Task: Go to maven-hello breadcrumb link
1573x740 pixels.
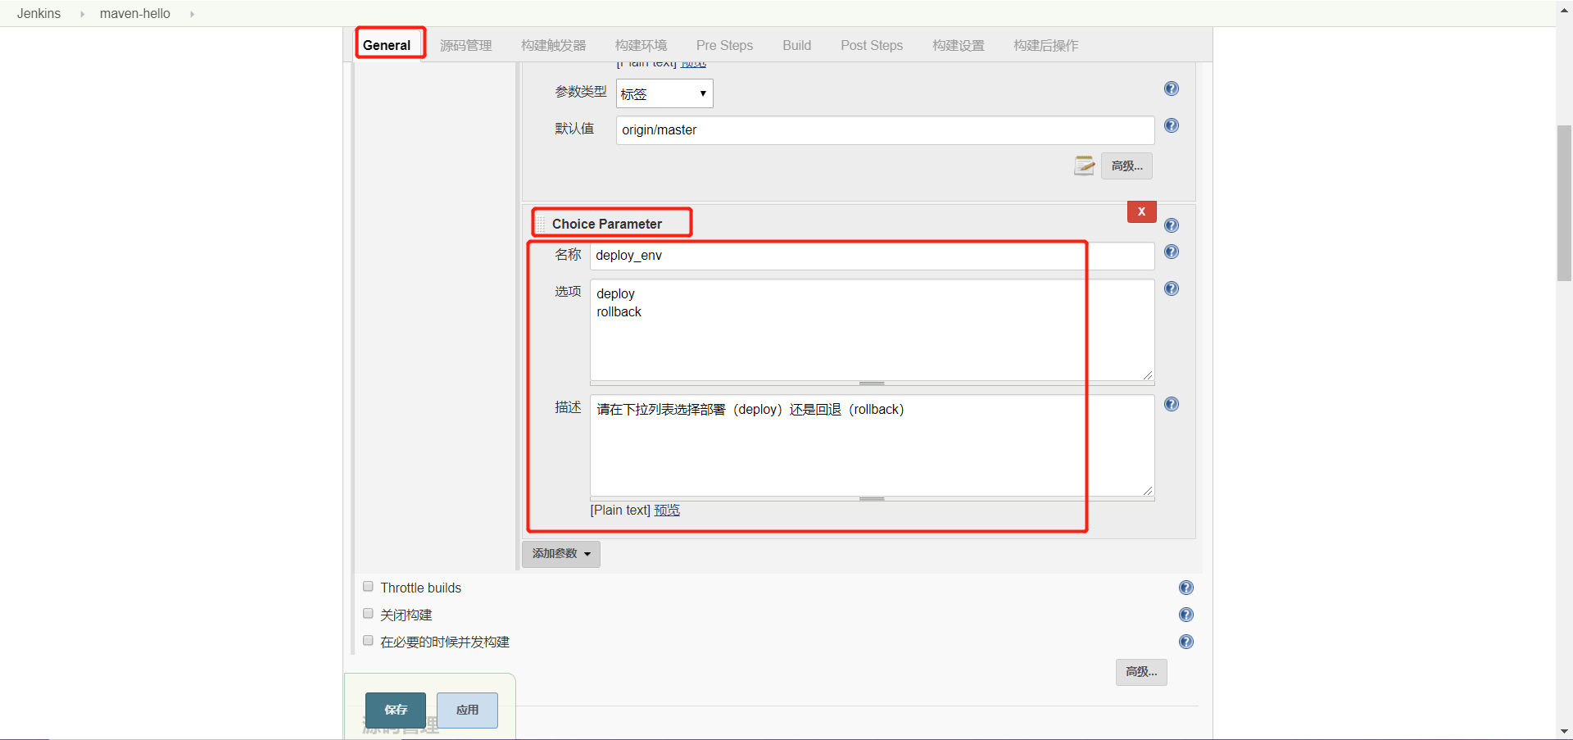Action: [x=135, y=14]
